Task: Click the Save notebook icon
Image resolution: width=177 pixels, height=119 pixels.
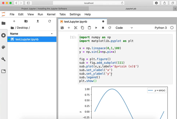Action: tap(62, 28)
